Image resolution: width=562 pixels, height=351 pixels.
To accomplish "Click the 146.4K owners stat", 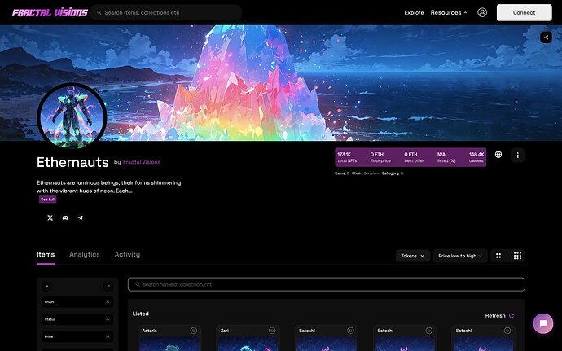I will (x=476, y=157).
